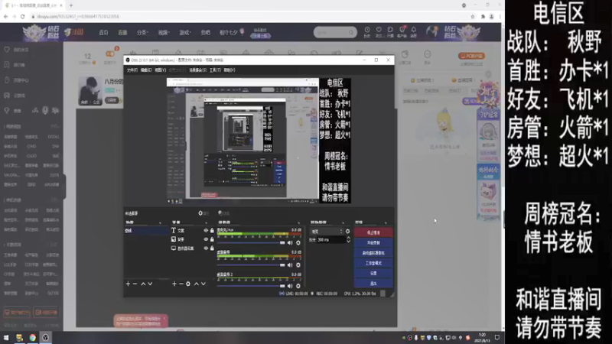The height and width of the screenshot is (344, 612).
Task: Open the 场景集合(S) menu in OBS
Action: pyautogui.click(x=198, y=70)
